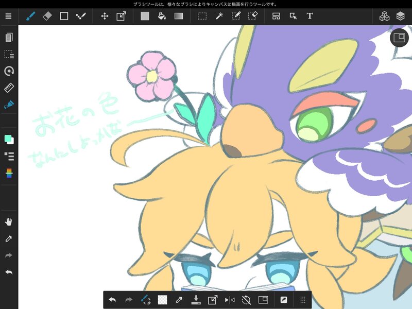
Task: Open the brush list panel in sidebar
Action: coord(9,157)
